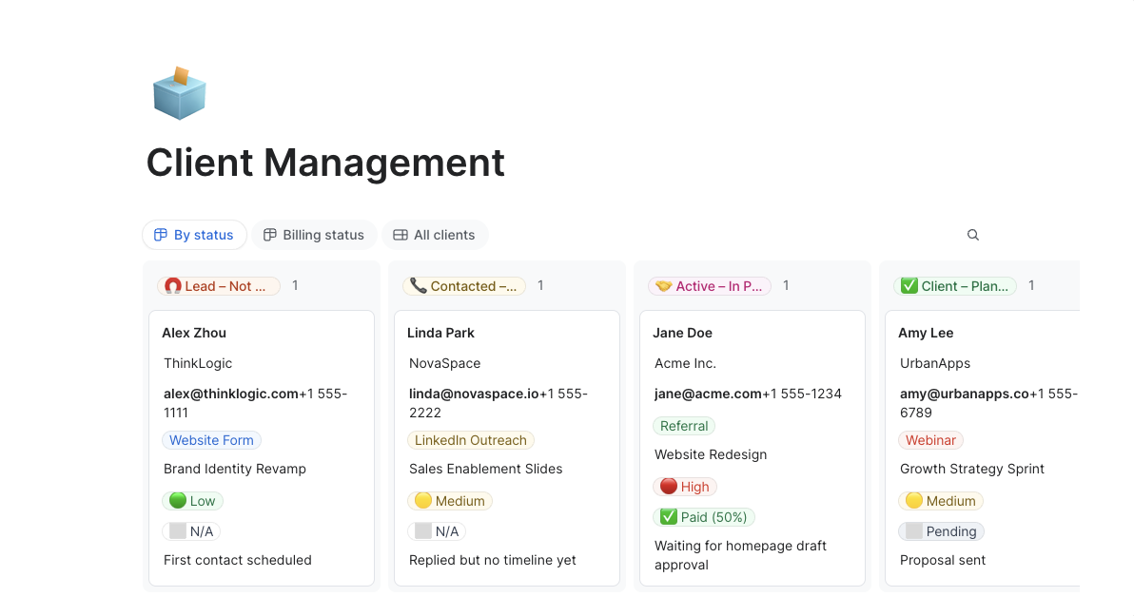Click the jane@acme.com email address
Viewport: 1134px width, 616px height.
[x=708, y=394]
